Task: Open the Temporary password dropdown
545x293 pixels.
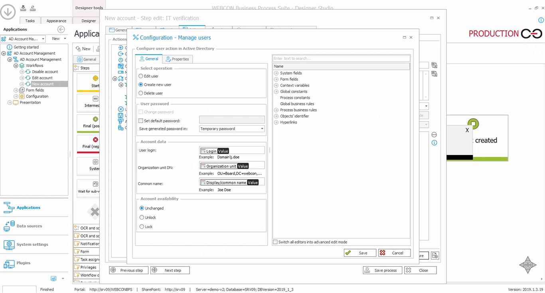Action: click(262, 129)
